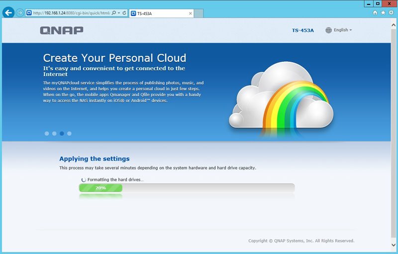Click the search magnifier icon in address bar

[114, 13]
